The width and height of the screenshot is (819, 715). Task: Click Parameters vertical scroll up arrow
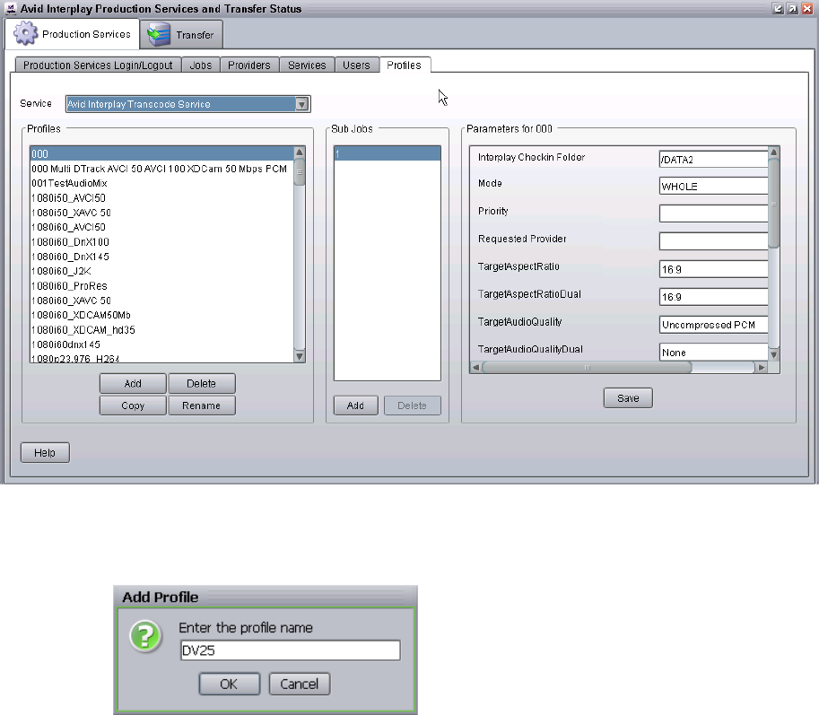774,152
